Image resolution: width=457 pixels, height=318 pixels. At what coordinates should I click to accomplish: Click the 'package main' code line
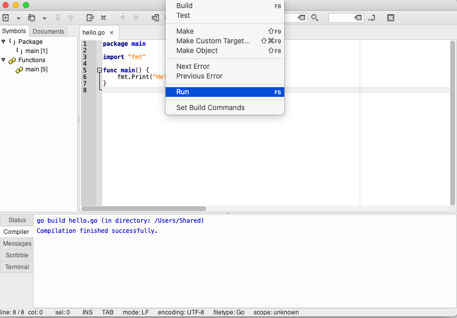point(124,44)
